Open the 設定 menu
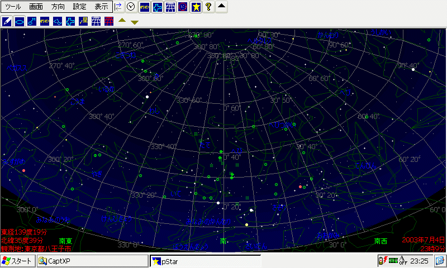447x268 pixels. click(80, 7)
